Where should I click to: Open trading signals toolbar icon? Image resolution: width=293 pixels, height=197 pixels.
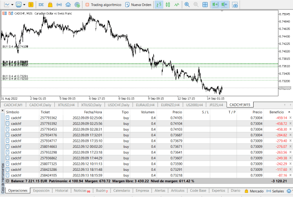coord(59,5)
